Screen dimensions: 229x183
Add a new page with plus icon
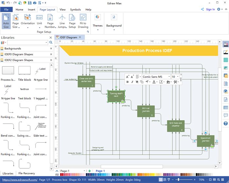coord(90,171)
